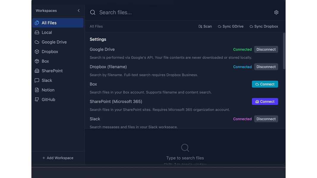This screenshot has width=317, height=178.
Task: Open settings via the gear icon
Action: pos(276,12)
